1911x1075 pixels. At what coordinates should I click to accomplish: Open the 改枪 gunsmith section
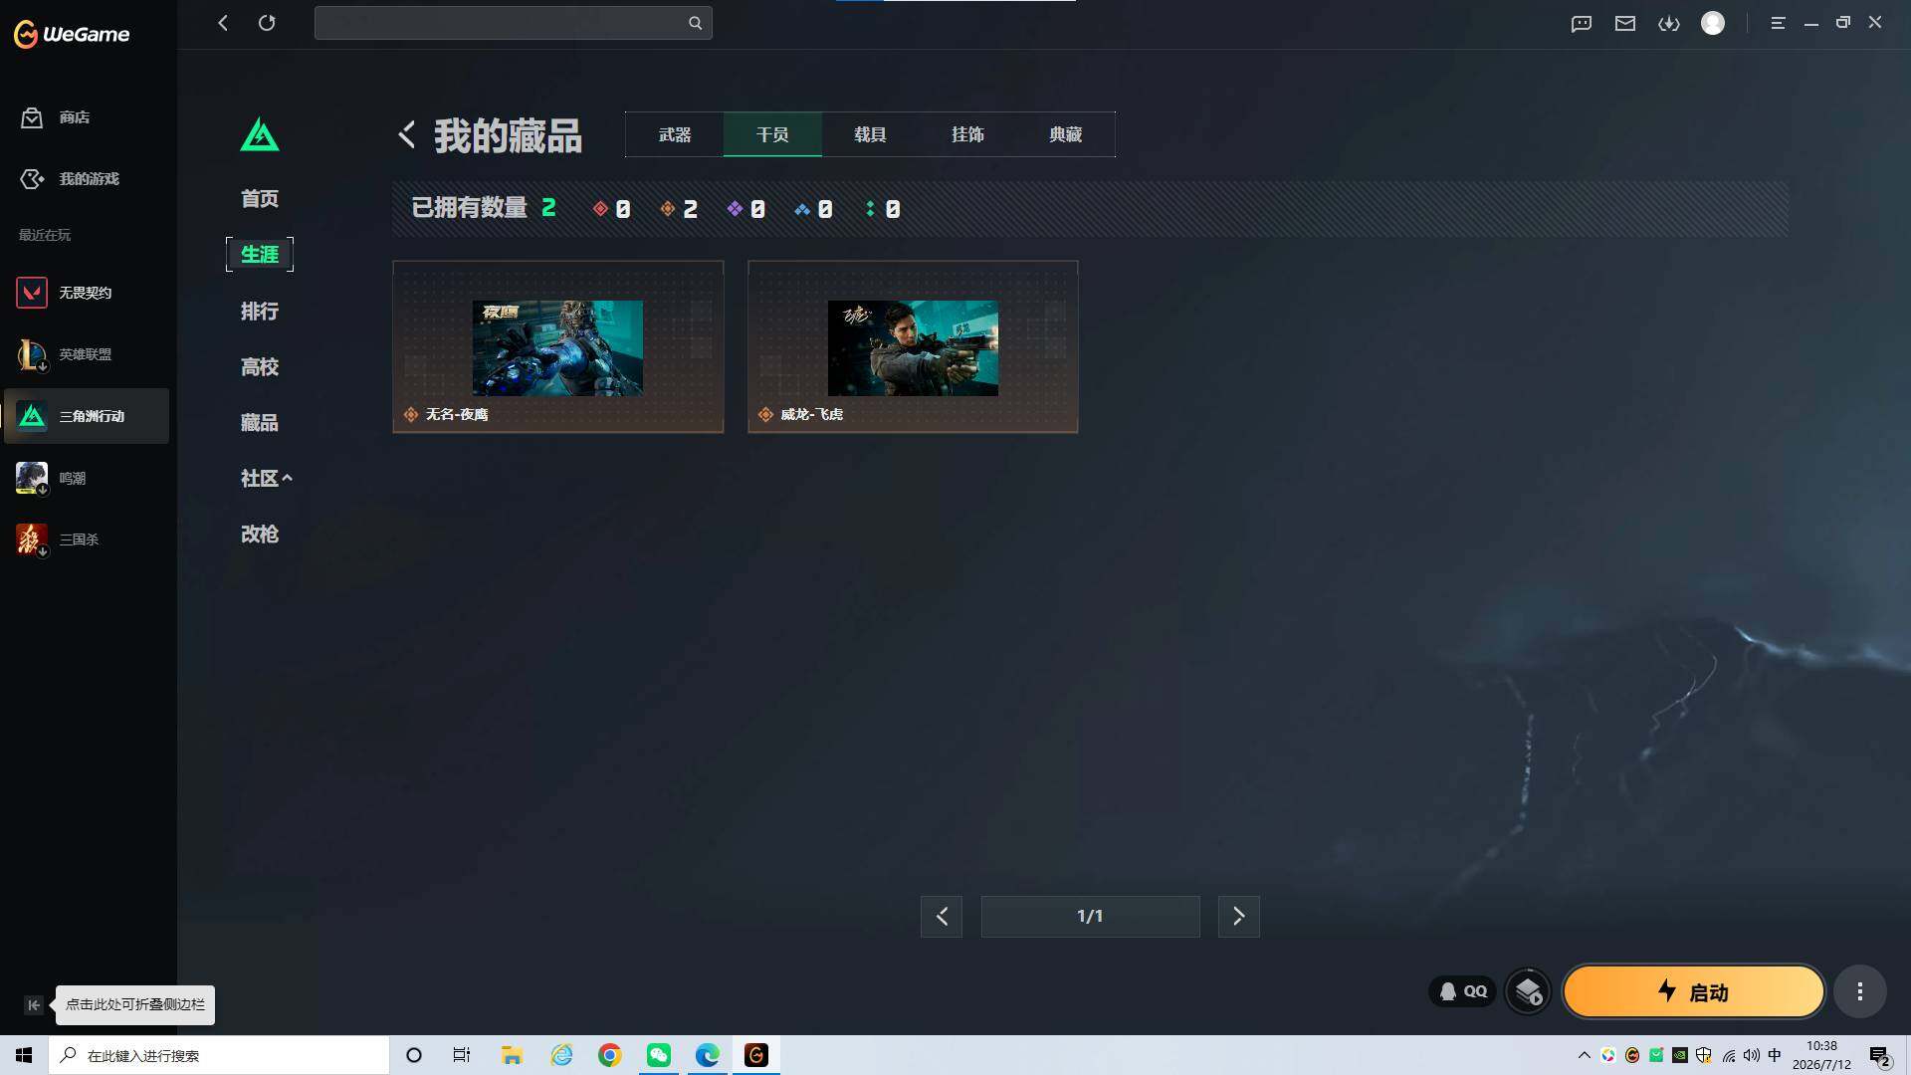pyautogui.click(x=260, y=535)
